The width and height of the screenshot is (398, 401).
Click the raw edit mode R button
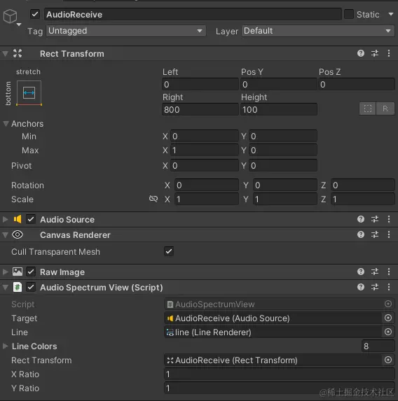tap(385, 108)
